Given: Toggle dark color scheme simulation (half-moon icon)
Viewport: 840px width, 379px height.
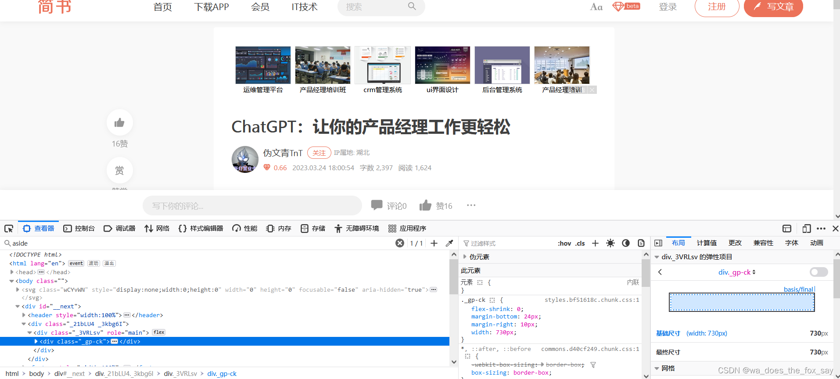Looking at the screenshot, I should point(626,243).
